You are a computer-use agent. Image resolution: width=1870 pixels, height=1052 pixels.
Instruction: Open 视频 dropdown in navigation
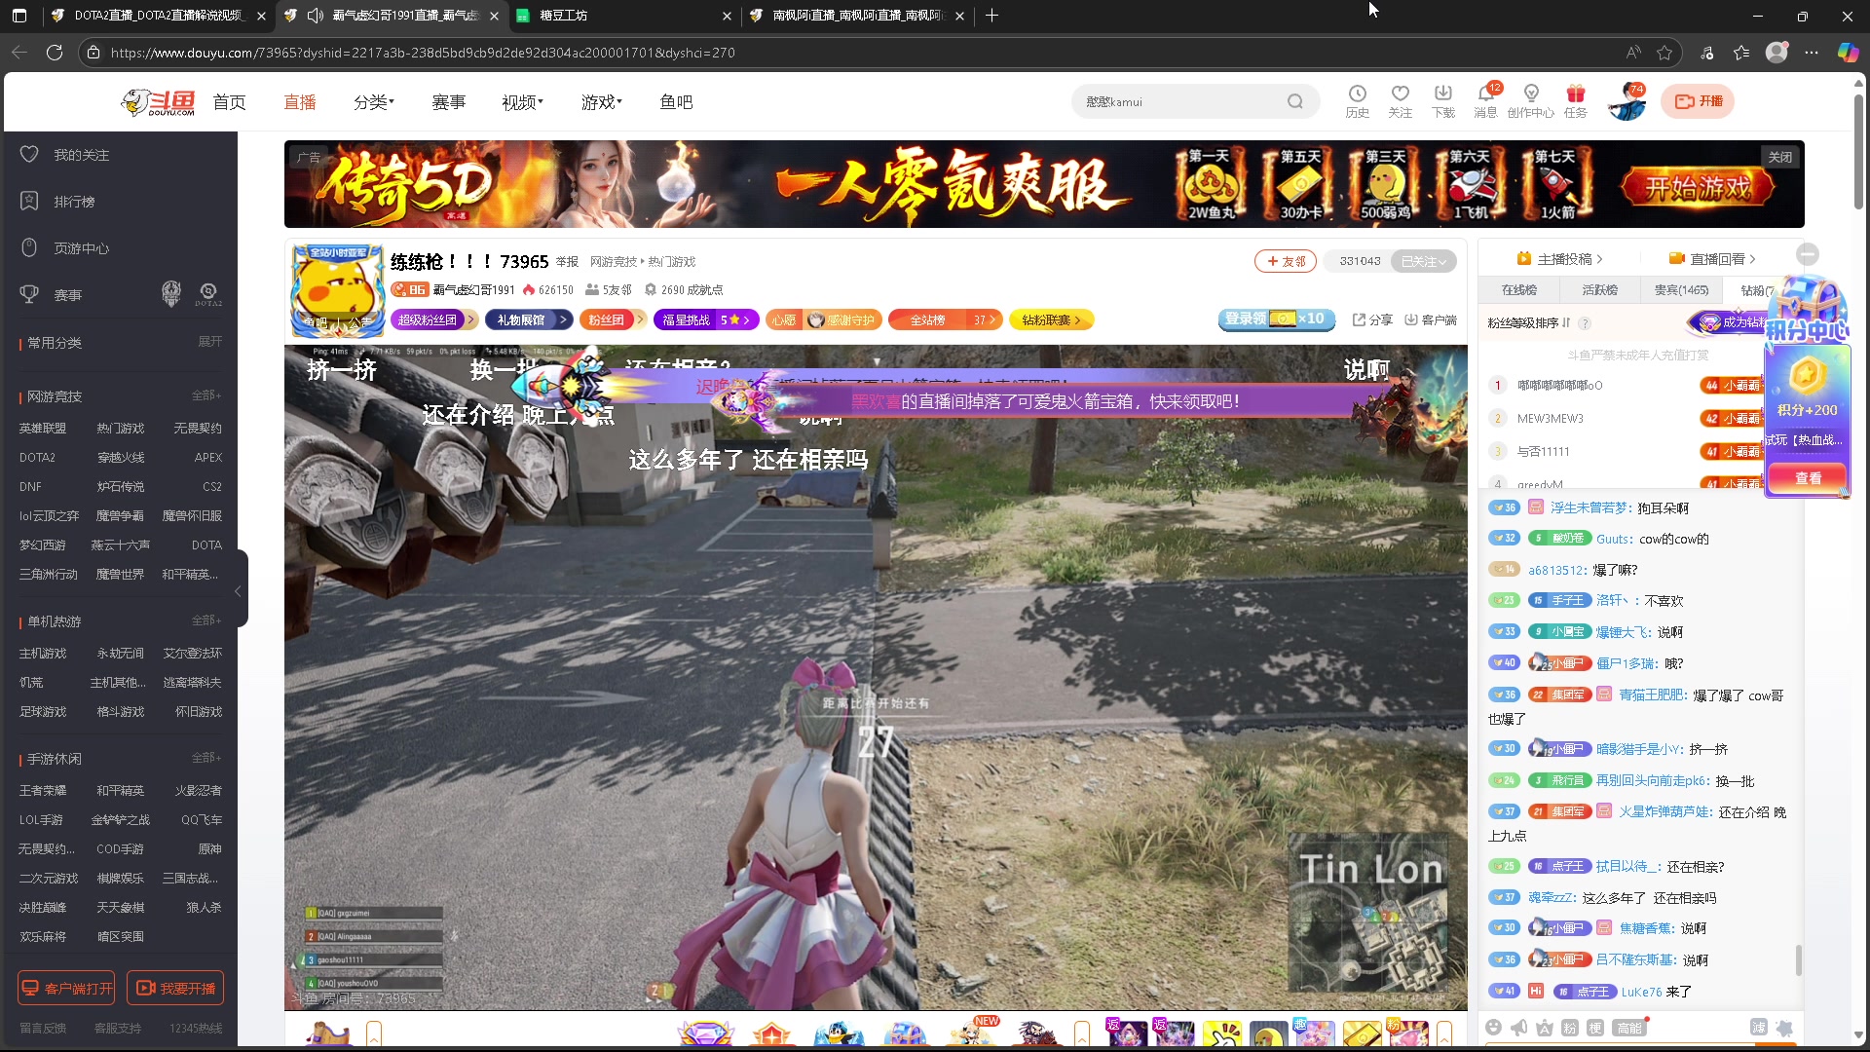(522, 102)
